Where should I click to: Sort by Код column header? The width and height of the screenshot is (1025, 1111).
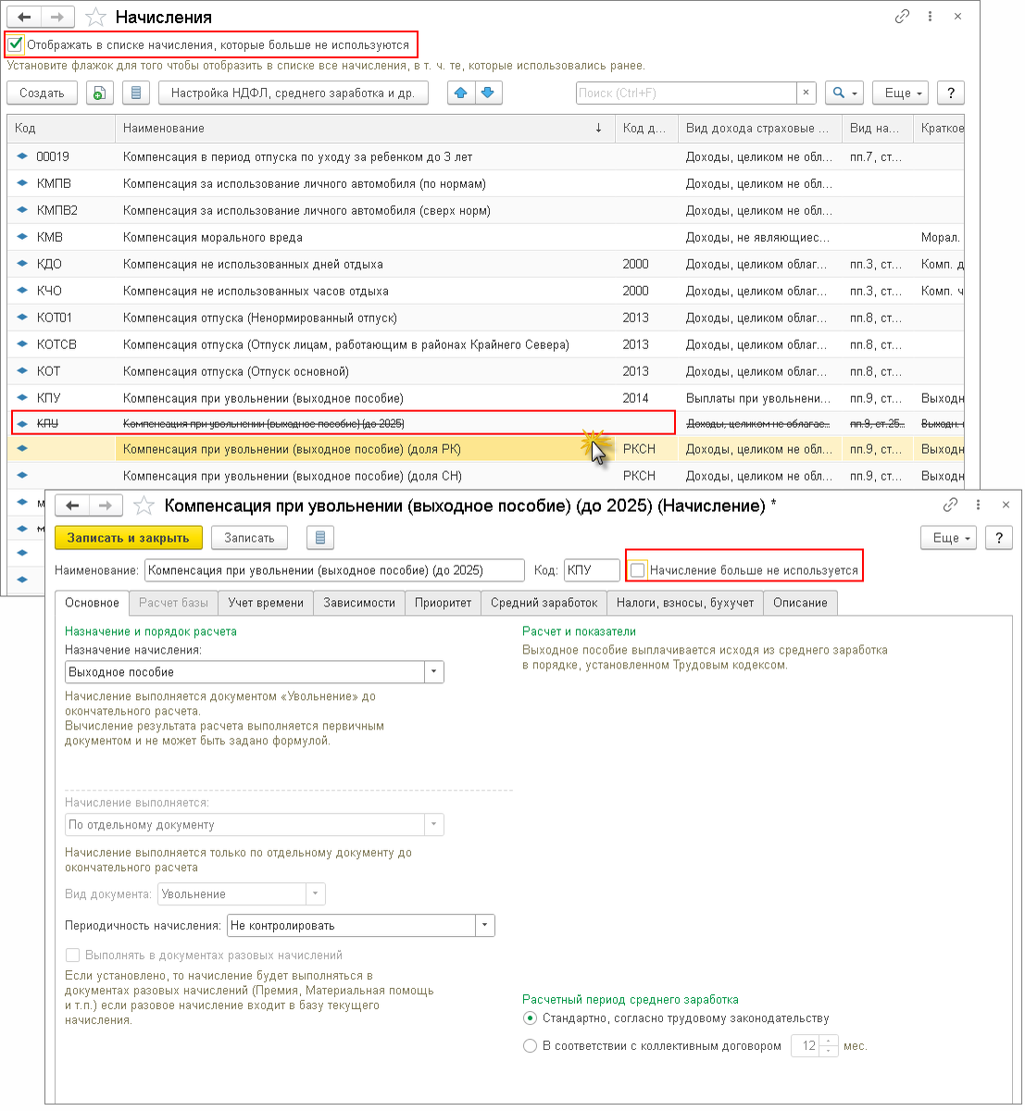click(x=60, y=128)
